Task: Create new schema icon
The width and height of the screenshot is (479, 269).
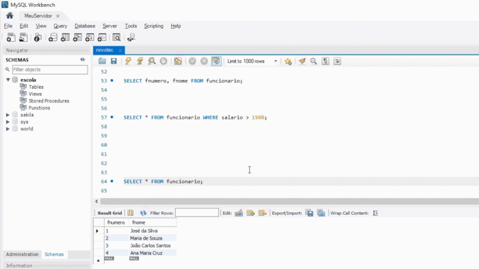Action: [53, 38]
